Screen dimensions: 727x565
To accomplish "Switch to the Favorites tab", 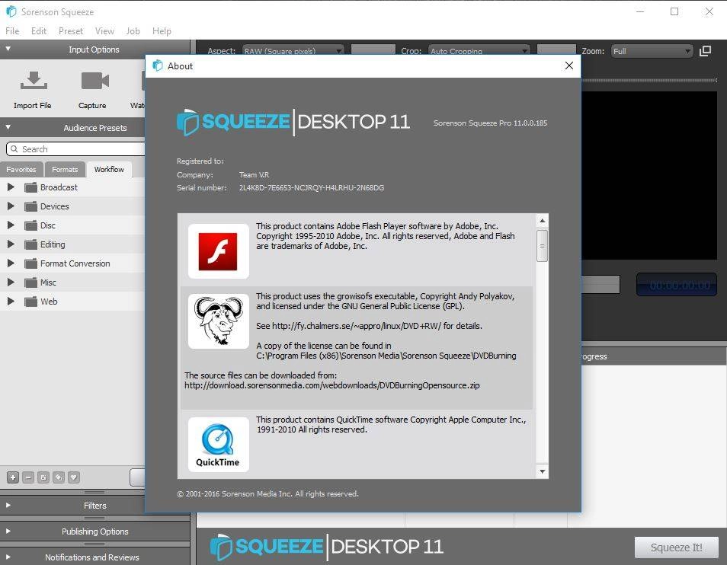I will (21, 169).
